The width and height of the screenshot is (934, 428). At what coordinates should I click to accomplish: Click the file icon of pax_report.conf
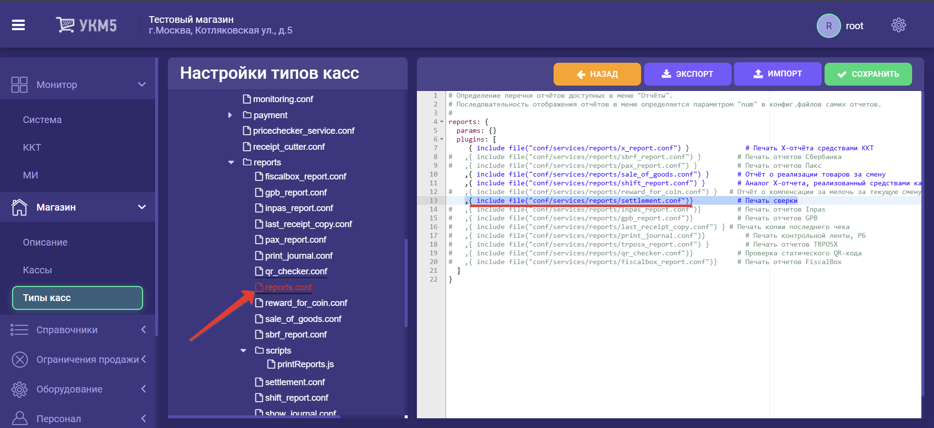pos(259,240)
